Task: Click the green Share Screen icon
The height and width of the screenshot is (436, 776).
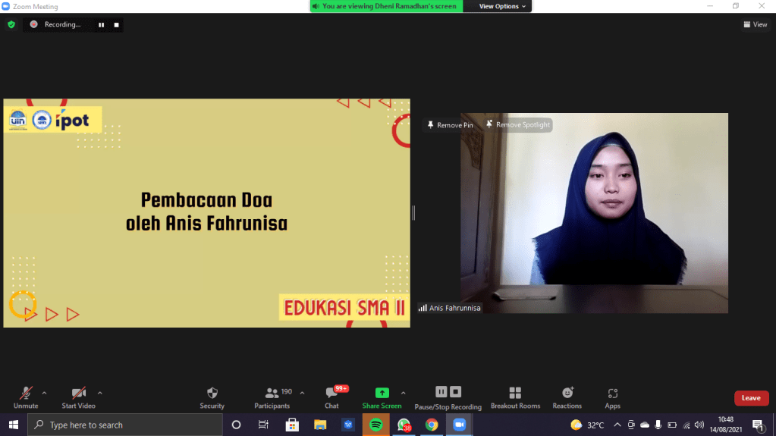Action: [382, 393]
